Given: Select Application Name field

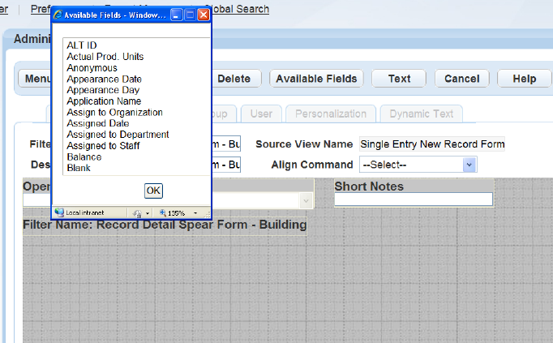Looking at the screenshot, I should [x=104, y=101].
